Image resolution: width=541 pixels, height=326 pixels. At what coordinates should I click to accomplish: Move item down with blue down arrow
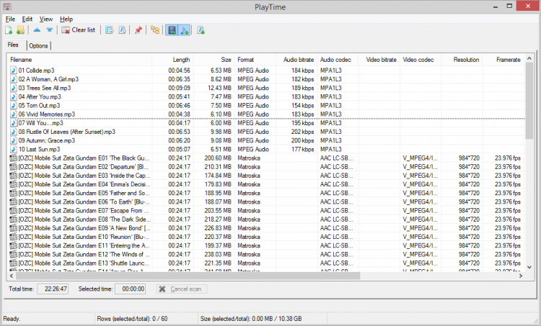click(x=49, y=30)
